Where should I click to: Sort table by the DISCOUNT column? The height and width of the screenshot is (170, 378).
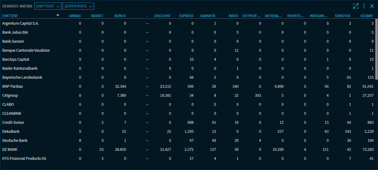162,16
